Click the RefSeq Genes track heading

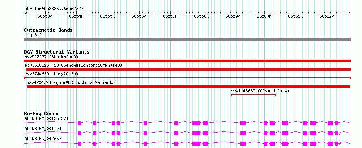click(x=41, y=114)
